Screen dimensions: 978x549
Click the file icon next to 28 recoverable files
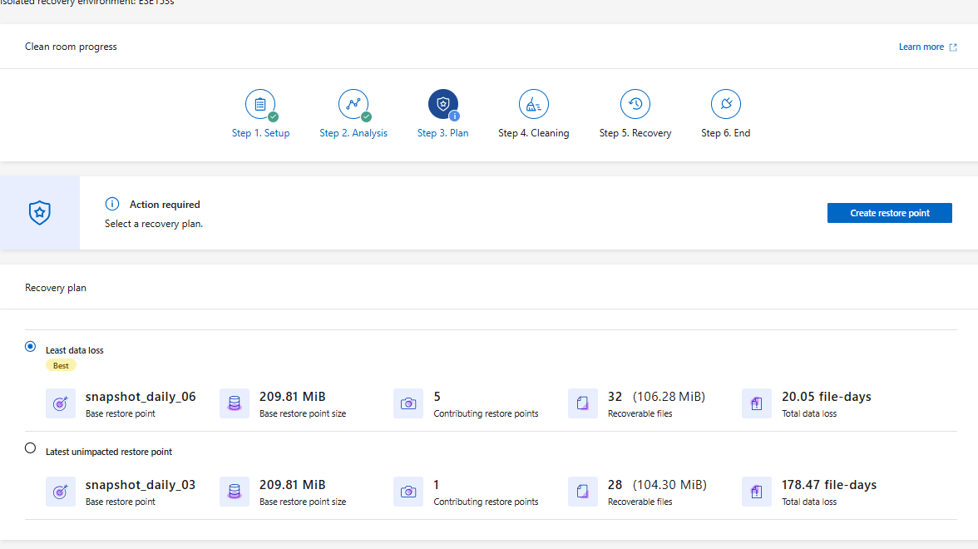[582, 491]
